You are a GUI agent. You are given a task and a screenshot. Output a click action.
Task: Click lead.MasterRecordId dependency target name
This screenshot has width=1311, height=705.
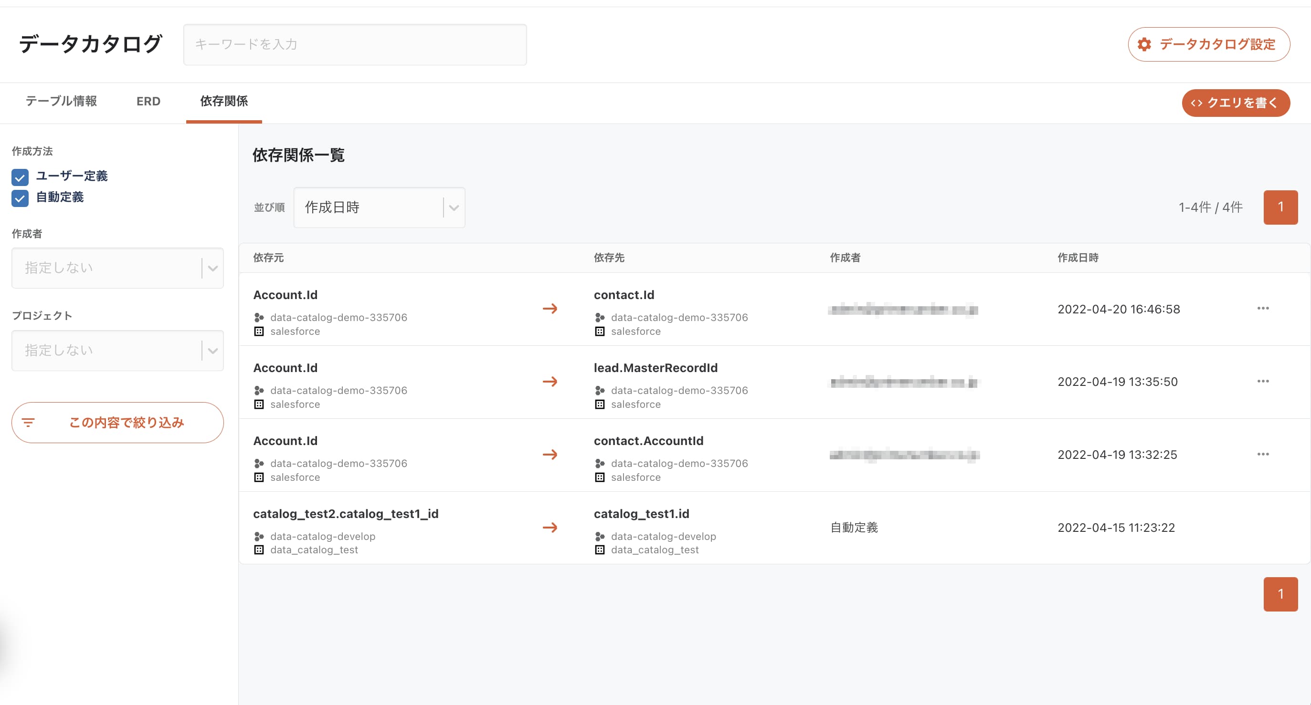click(x=655, y=368)
